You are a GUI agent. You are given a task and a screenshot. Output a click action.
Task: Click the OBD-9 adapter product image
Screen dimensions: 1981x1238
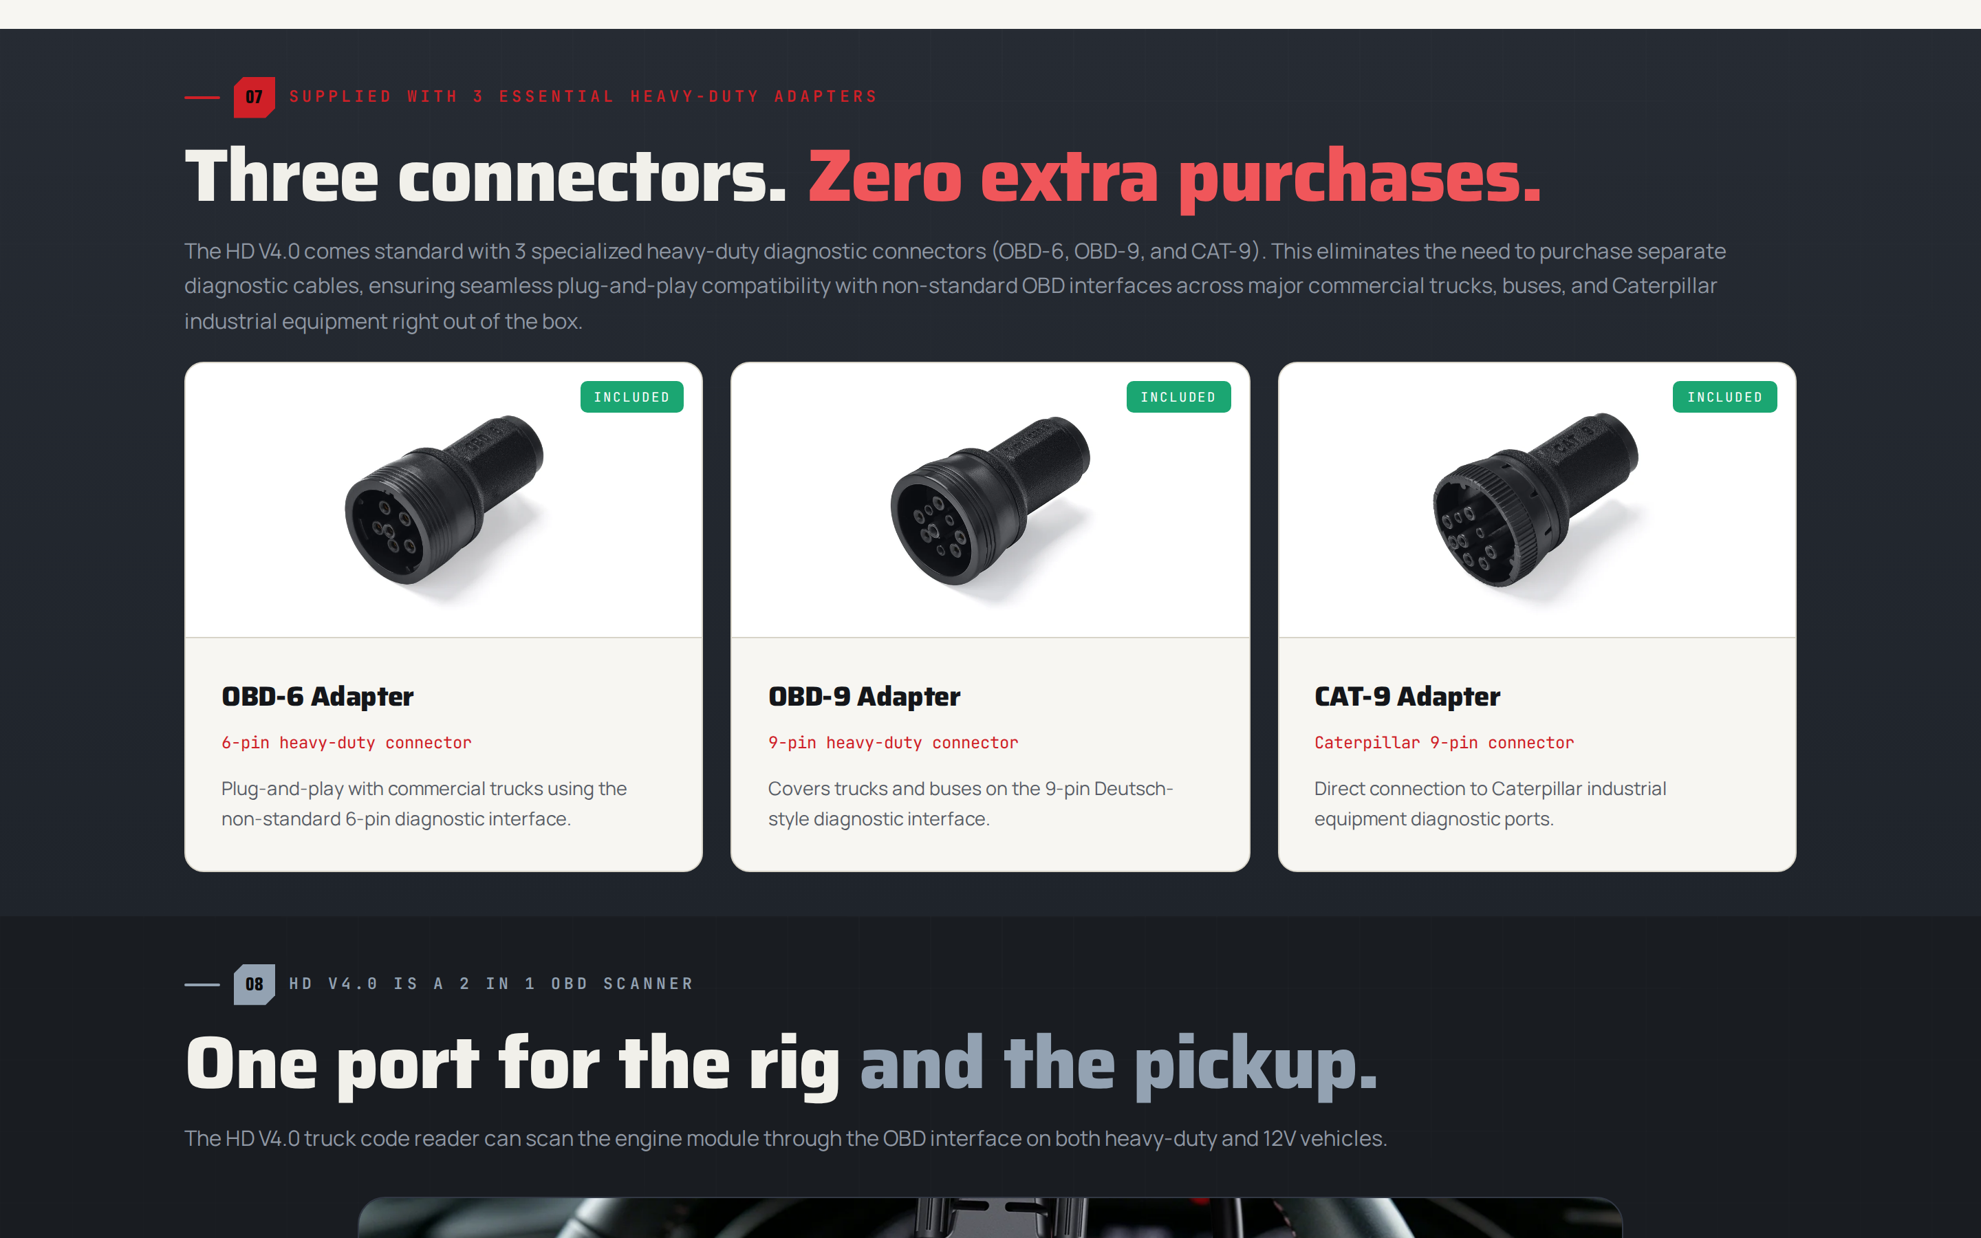[990, 500]
